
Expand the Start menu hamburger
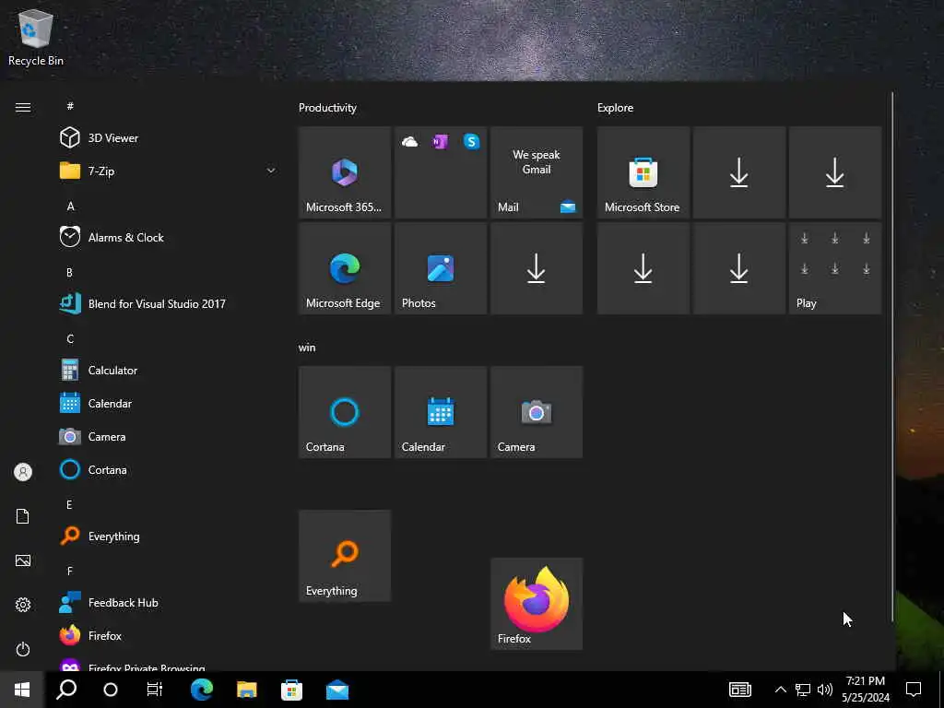pos(23,107)
